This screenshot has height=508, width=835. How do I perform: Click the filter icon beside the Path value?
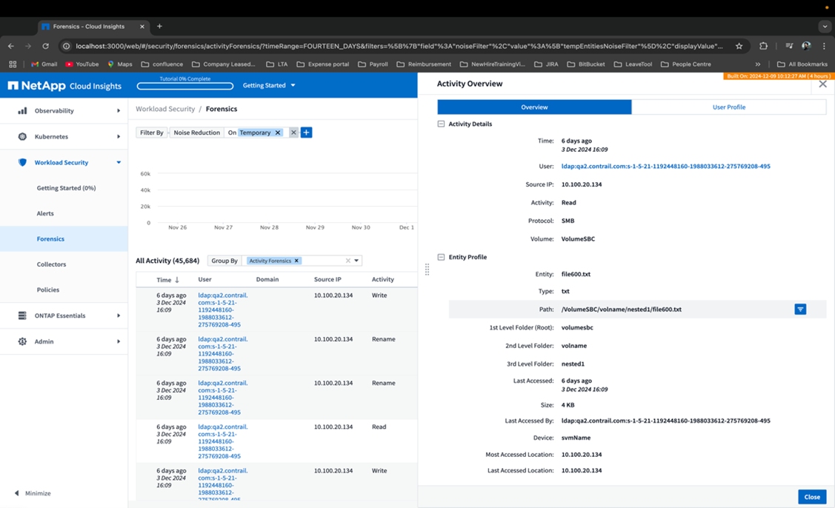[800, 309]
